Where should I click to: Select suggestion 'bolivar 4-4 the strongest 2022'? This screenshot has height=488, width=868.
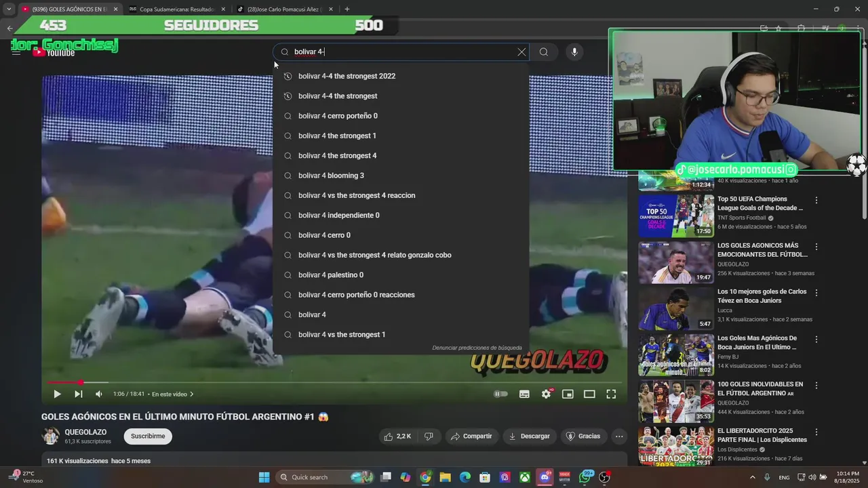(401, 76)
